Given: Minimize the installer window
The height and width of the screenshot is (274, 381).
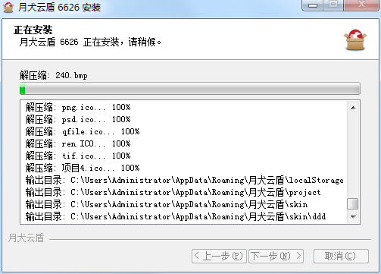Looking at the screenshot, I should [x=313, y=5].
